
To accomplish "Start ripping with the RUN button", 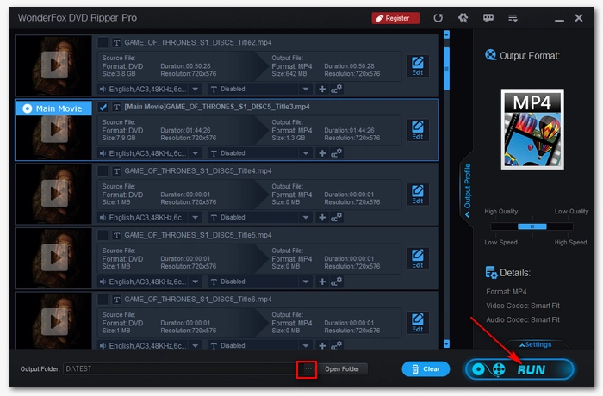I will tap(519, 369).
